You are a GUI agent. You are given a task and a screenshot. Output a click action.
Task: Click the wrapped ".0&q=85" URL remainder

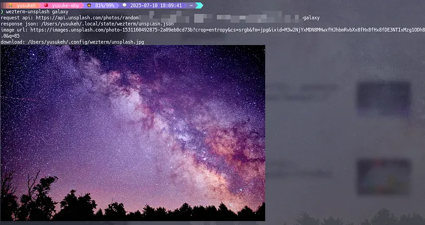point(10,36)
